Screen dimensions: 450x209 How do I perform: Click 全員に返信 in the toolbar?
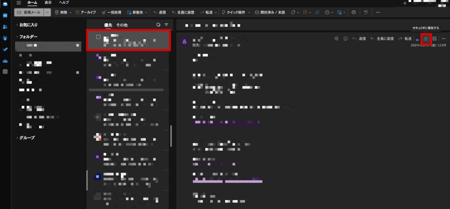(183, 12)
